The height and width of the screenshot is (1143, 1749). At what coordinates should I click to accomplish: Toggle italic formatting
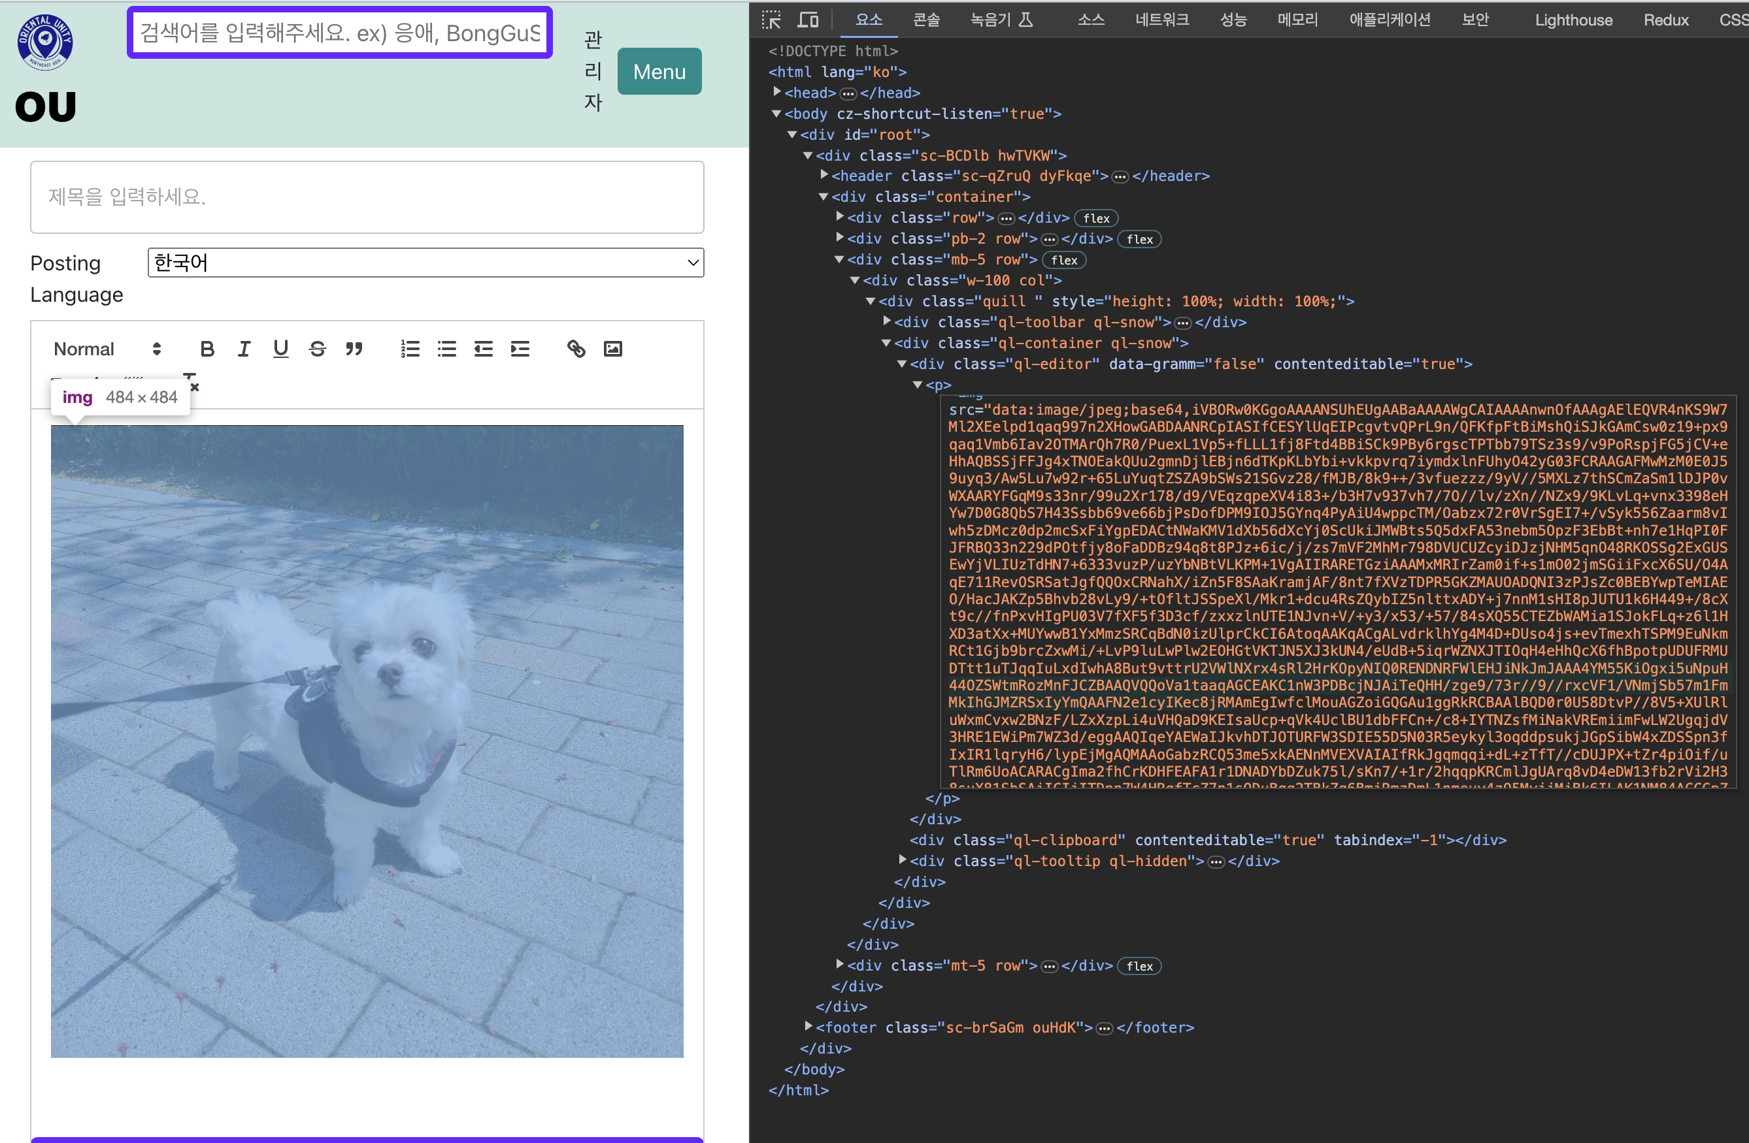pyautogui.click(x=244, y=349)
